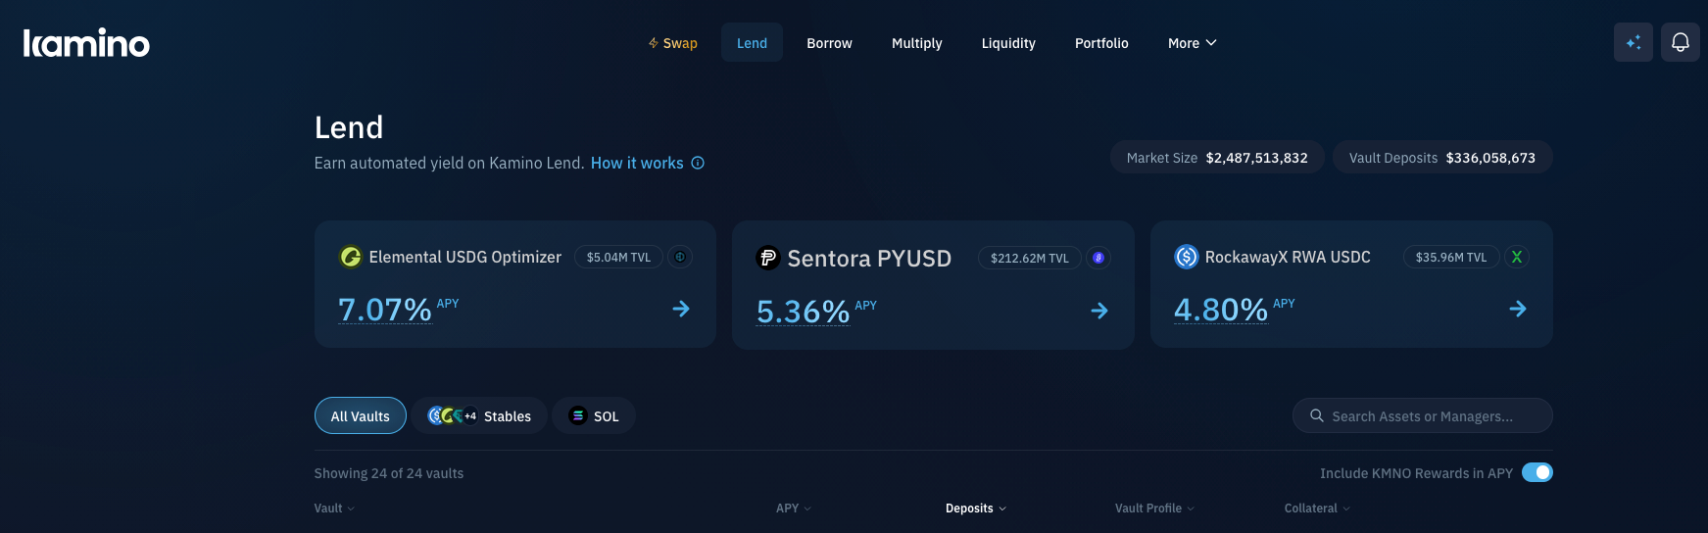Click the green X manager badge on RockawayX card
The width and height of the screenshot is (1708, 533).
click(x=1517, y=257)
